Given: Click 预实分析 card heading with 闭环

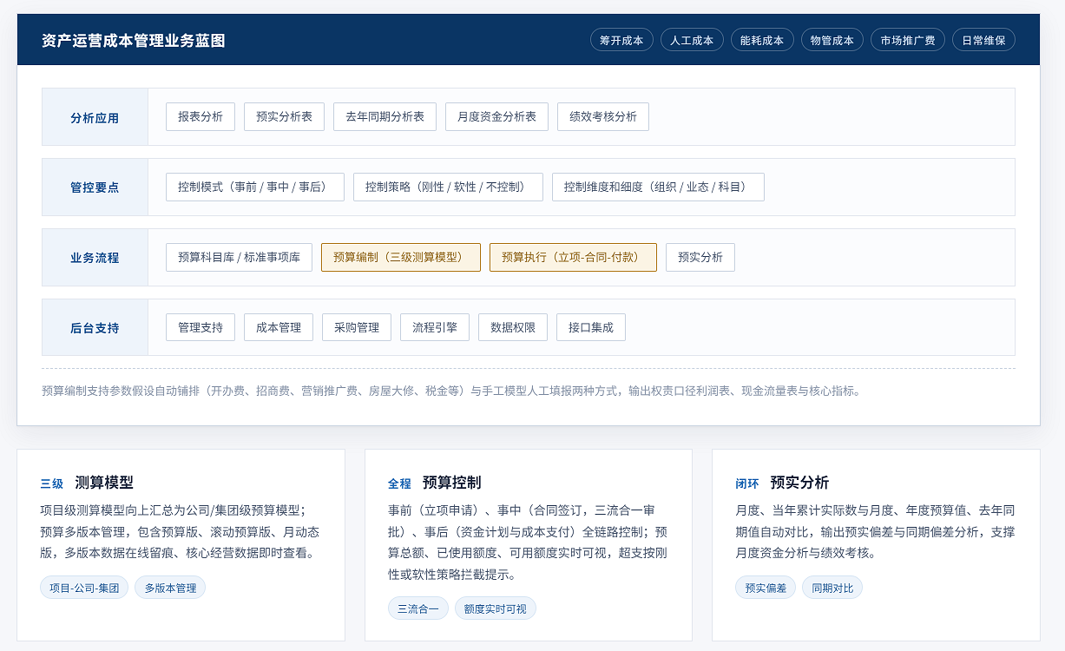Looking at the screenshot, I should click(799, 483).
